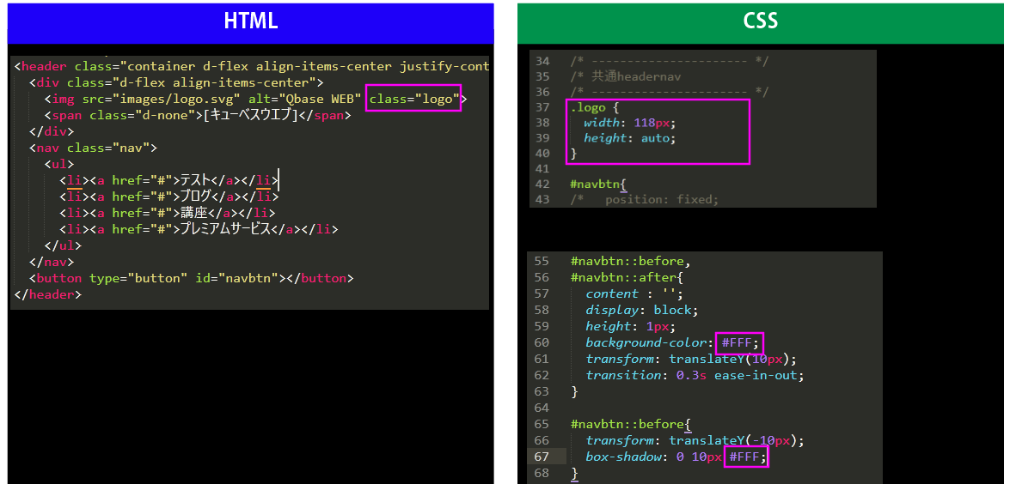Click the ブログ anchor text
The image size is (1010, 484).
pos(195,197)
